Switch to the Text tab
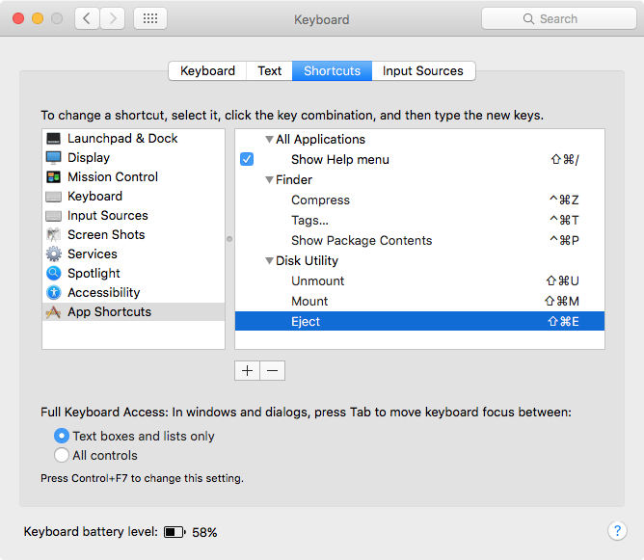Viewport: 644px width, 560px height. 269,71
